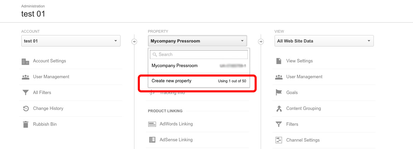This screenshot has height=149, width=413.
Task: Collapse the Mycompany Pressroom property dropdown
Action: pos(197,41)
